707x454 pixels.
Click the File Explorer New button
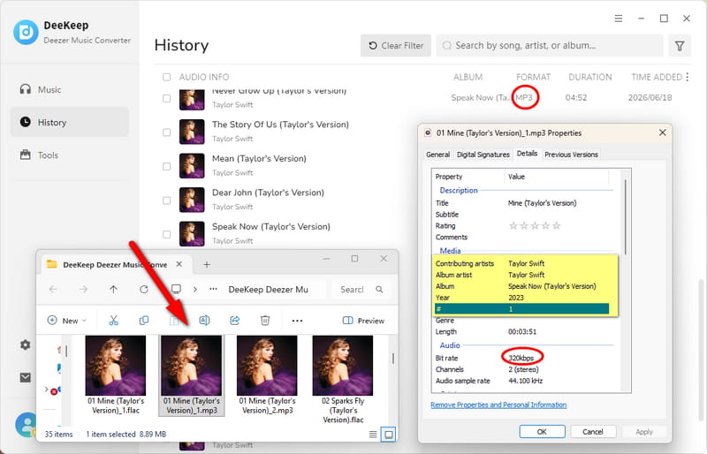[x=66, y=321]
